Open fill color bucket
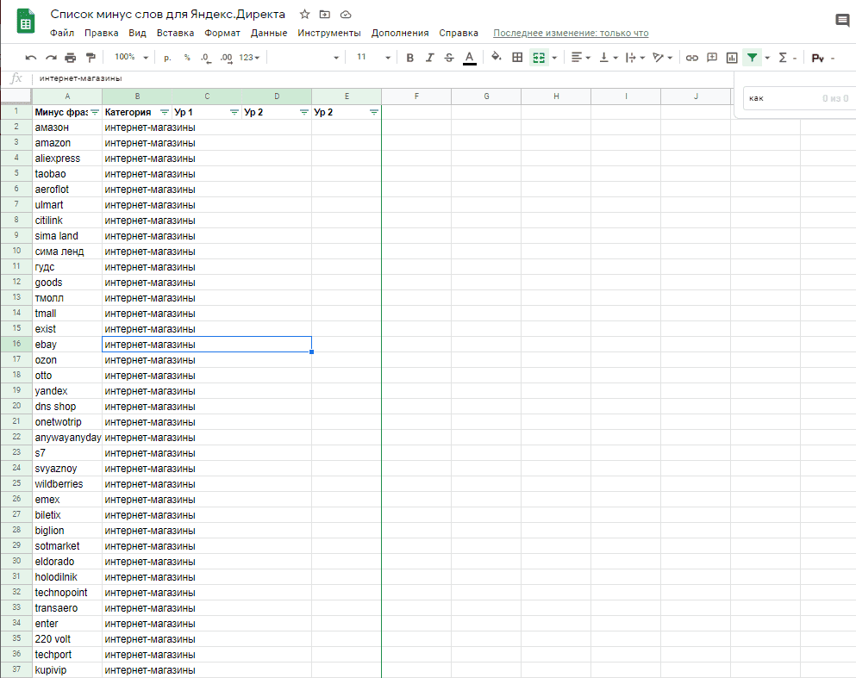 [497, 57]
